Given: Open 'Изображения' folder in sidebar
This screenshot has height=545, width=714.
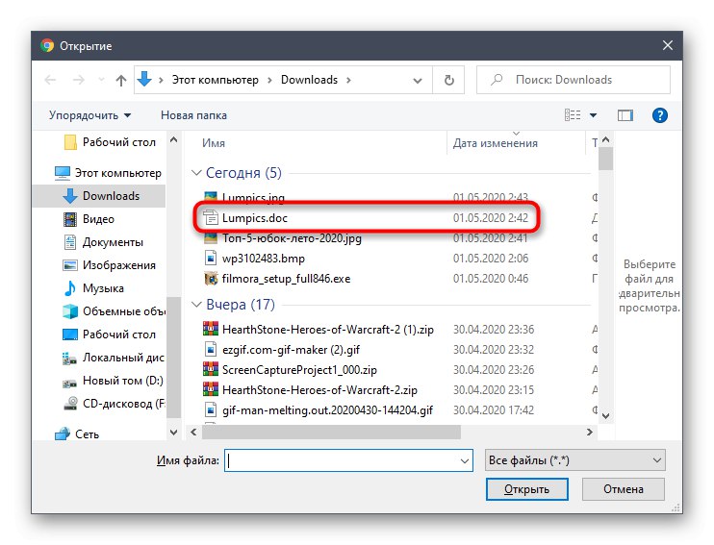Looking at the screenshot, I should click(110, 265).
